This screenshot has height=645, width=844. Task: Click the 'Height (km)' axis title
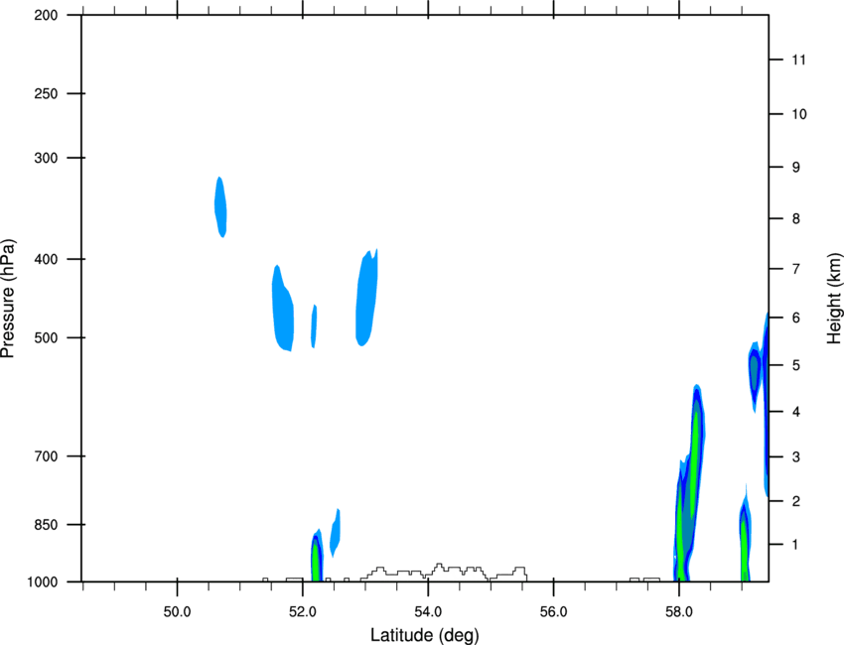[x=834, y=299]
